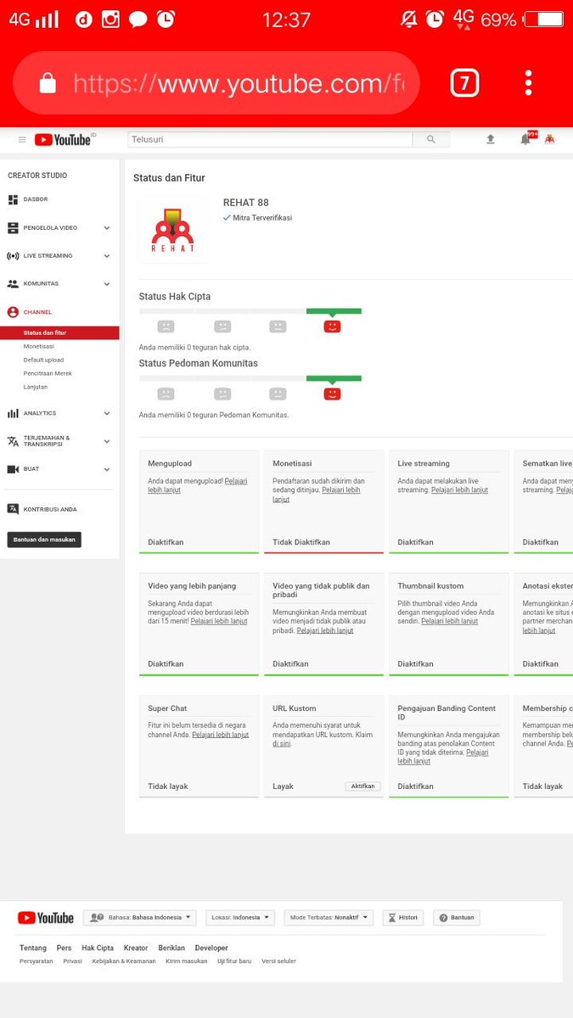Click the YouTube logo in header
The image size is (573, 1018).
[65, 140]
